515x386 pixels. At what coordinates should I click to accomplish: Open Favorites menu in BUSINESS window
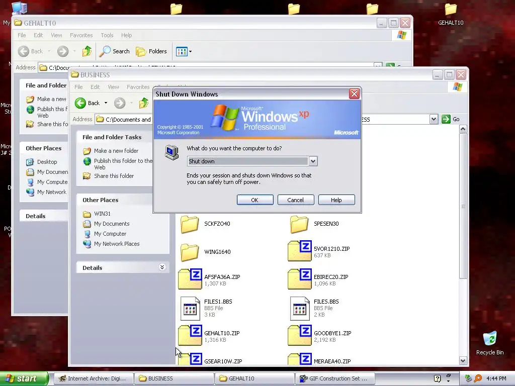(138, 87)
